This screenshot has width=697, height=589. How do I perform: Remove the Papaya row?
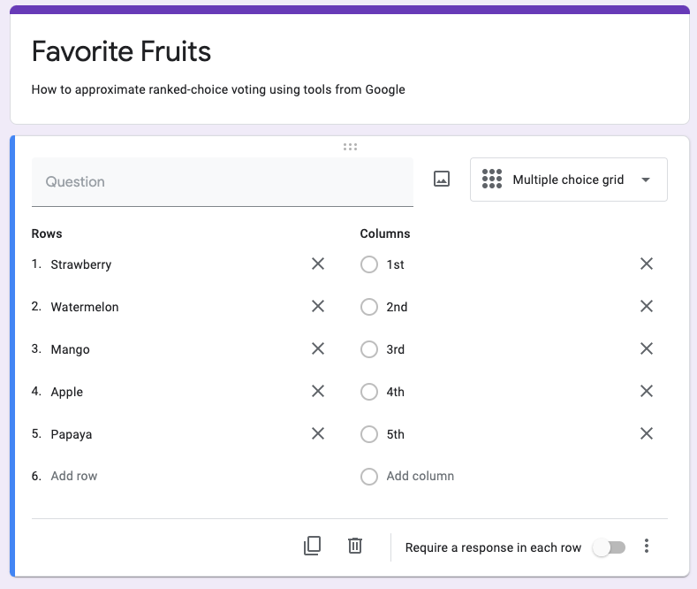[318, 433]
